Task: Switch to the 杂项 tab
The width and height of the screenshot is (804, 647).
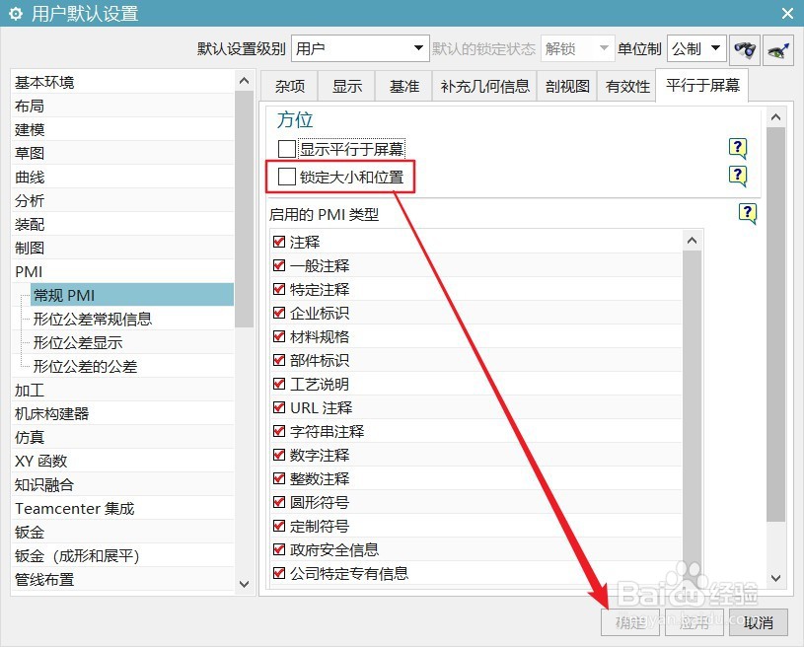Action: click(288, 86)
